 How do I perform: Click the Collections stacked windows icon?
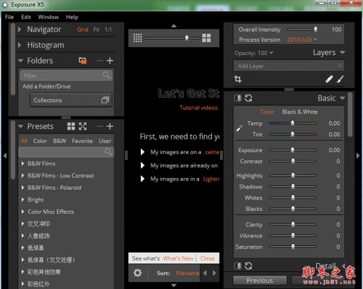pyautogui.click(x=105, y=100)
